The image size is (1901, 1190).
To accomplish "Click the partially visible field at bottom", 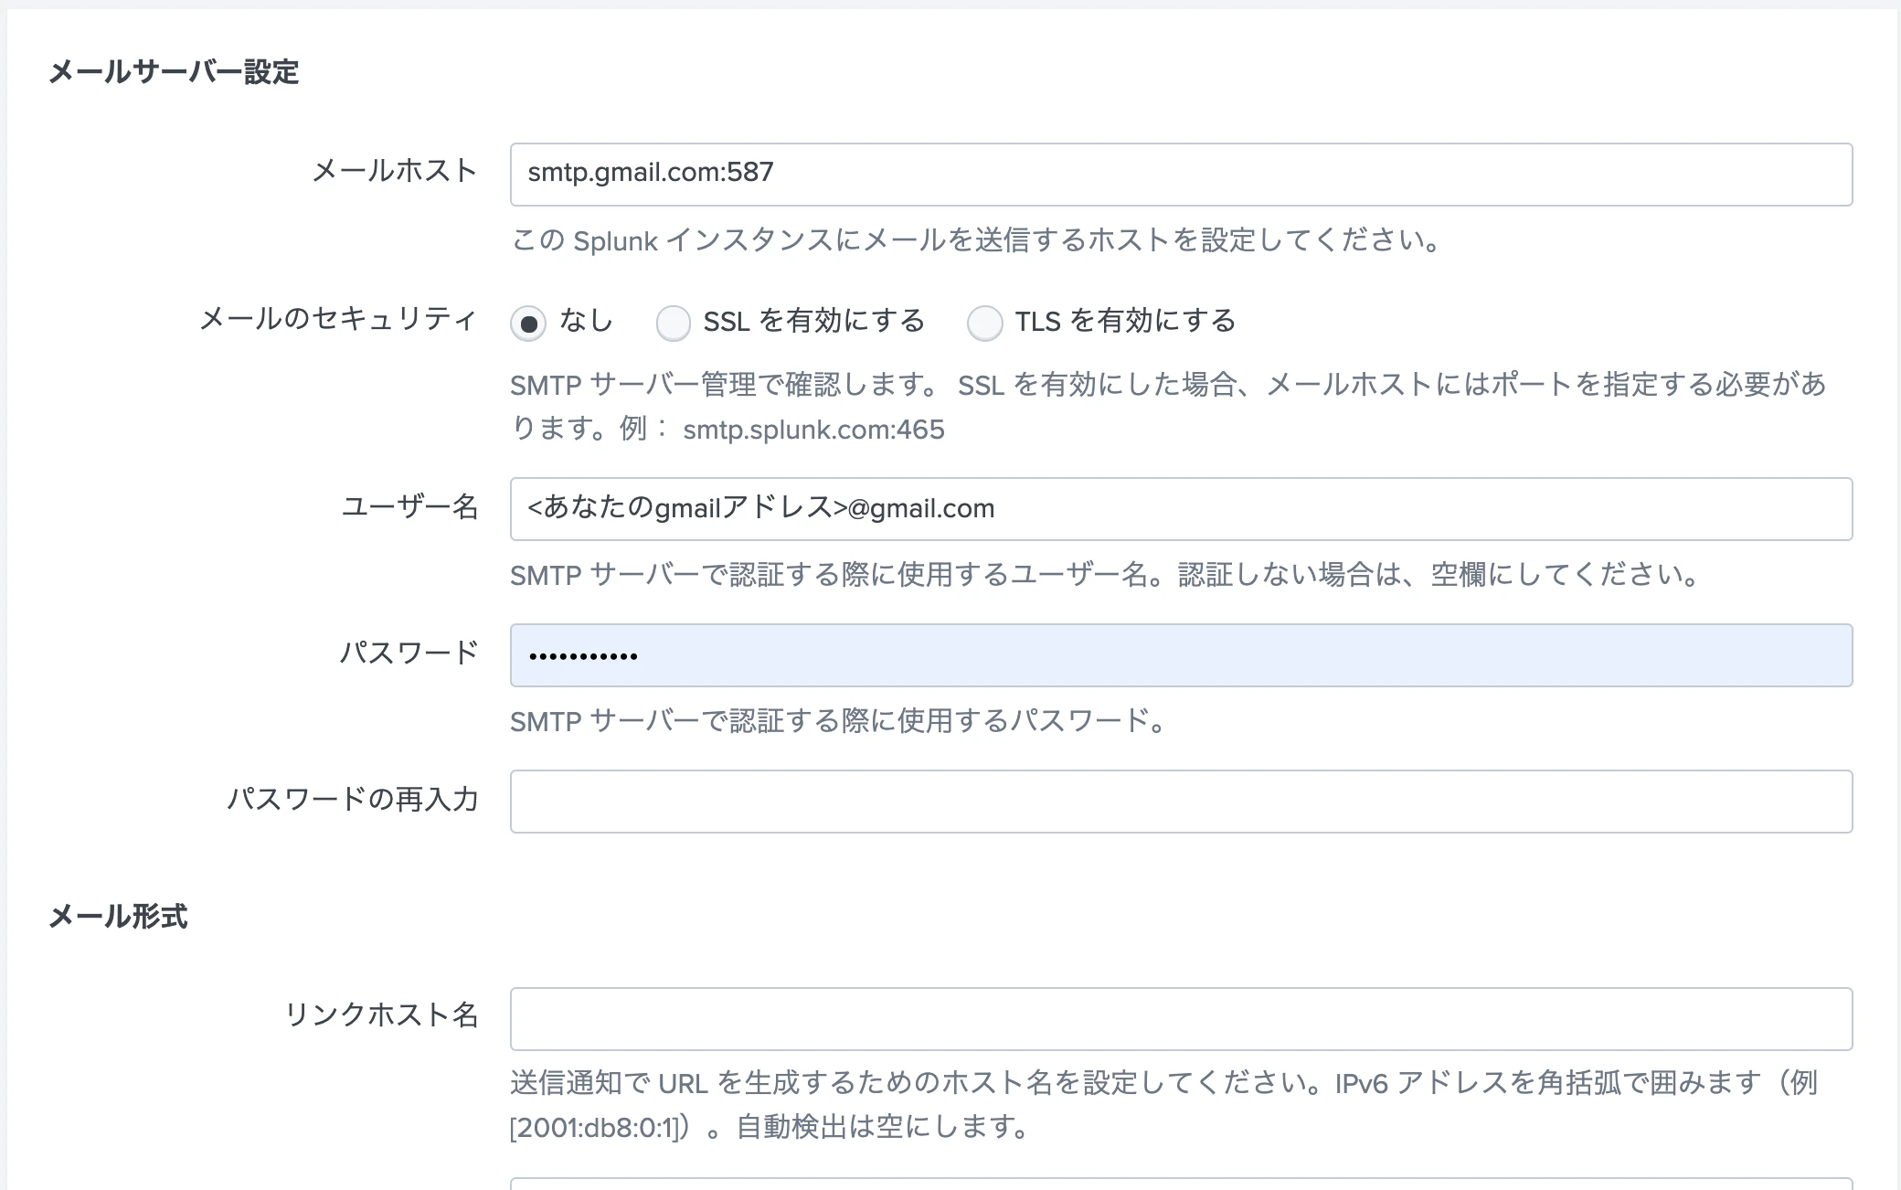I will pyautogui.click(x=1181, y=1184).
